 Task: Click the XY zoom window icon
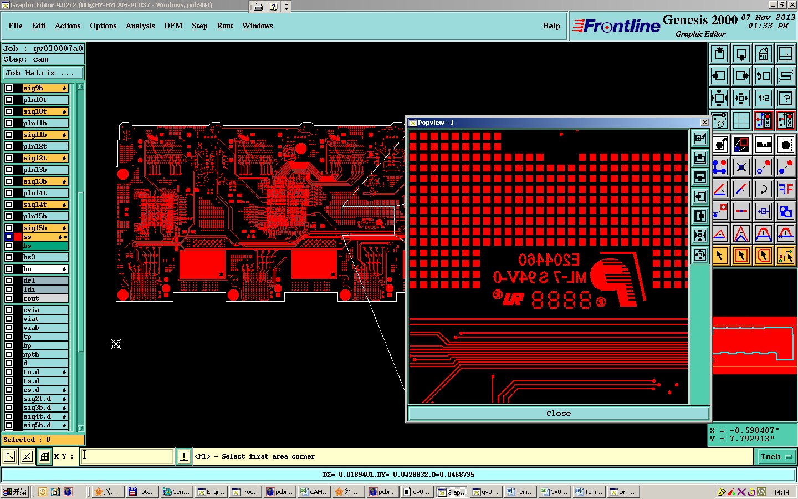pos(786,54)
